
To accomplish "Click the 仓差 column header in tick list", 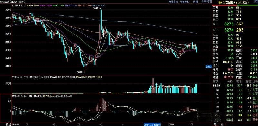I will tap(248, 82).
